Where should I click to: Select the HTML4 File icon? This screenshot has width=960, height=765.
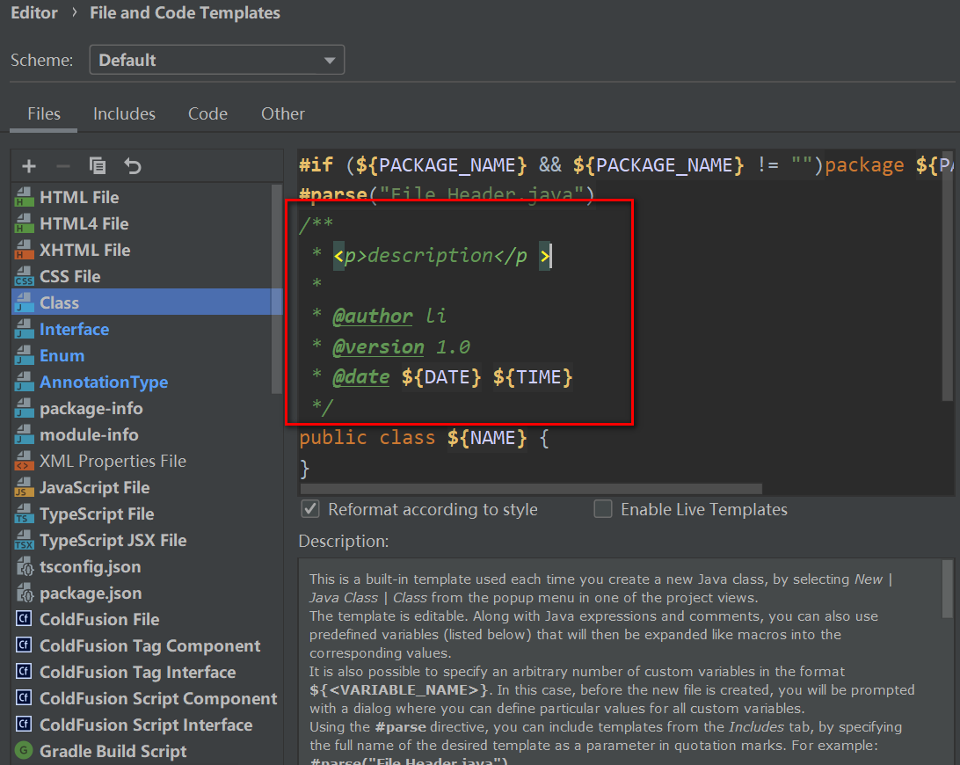pyautogui.click(x=24, y=223)
